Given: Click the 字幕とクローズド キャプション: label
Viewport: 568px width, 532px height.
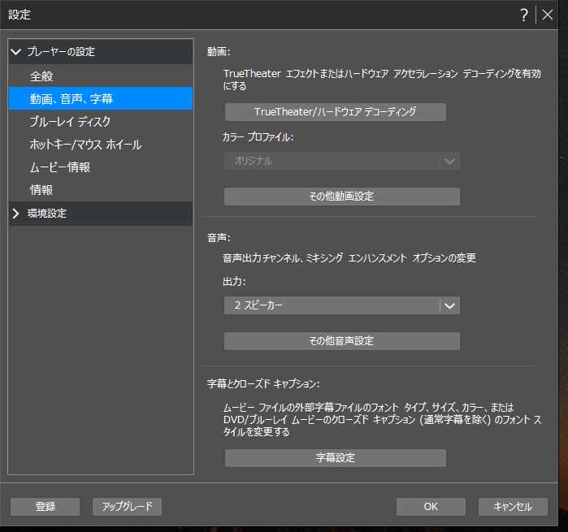Looking at the screenshot, I should click(263, 384).
